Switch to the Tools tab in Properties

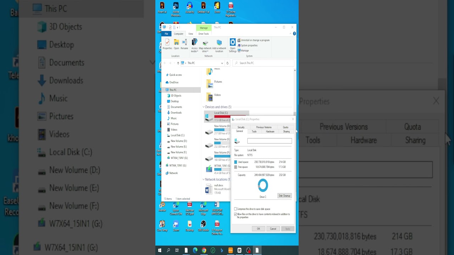[x=254, y=131]
